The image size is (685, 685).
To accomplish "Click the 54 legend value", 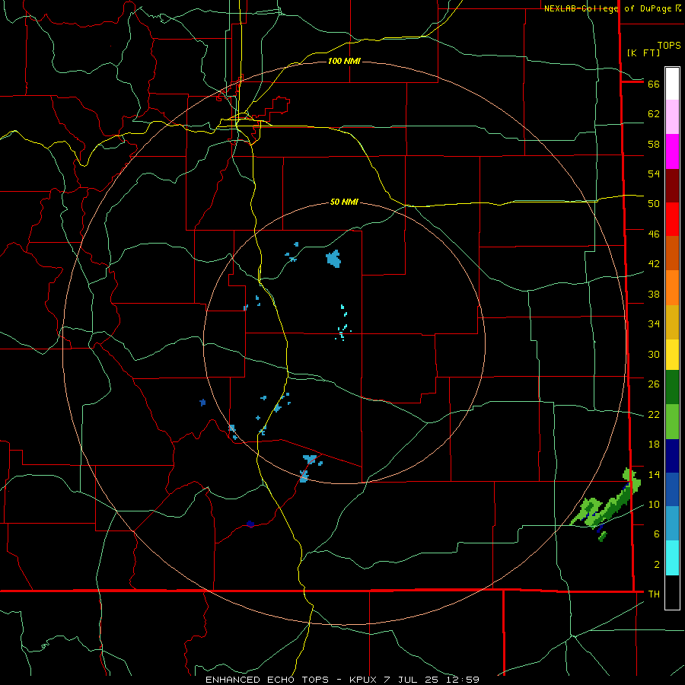I will 654,174.
